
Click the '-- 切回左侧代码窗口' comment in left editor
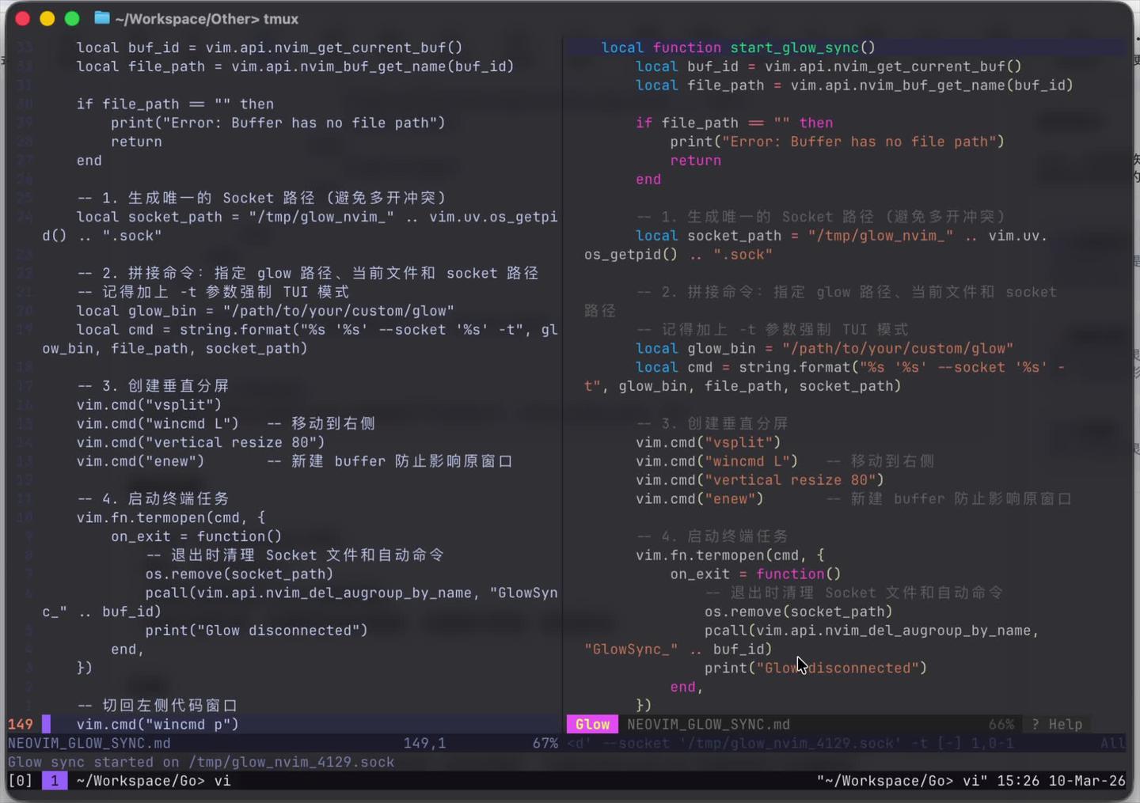(x=158, y=706)
